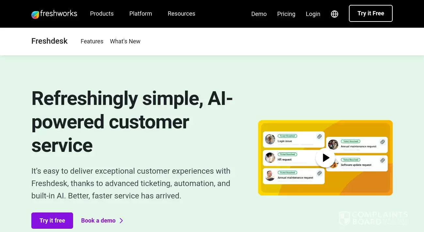The width and height of the screenshot is (424, 232).
Task: Click the Software update request text
Action: click(x=356, y=165)
